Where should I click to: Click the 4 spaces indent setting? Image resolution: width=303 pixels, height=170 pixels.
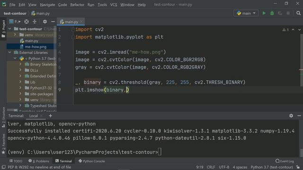pyautogui.click(x=240, y=167)
